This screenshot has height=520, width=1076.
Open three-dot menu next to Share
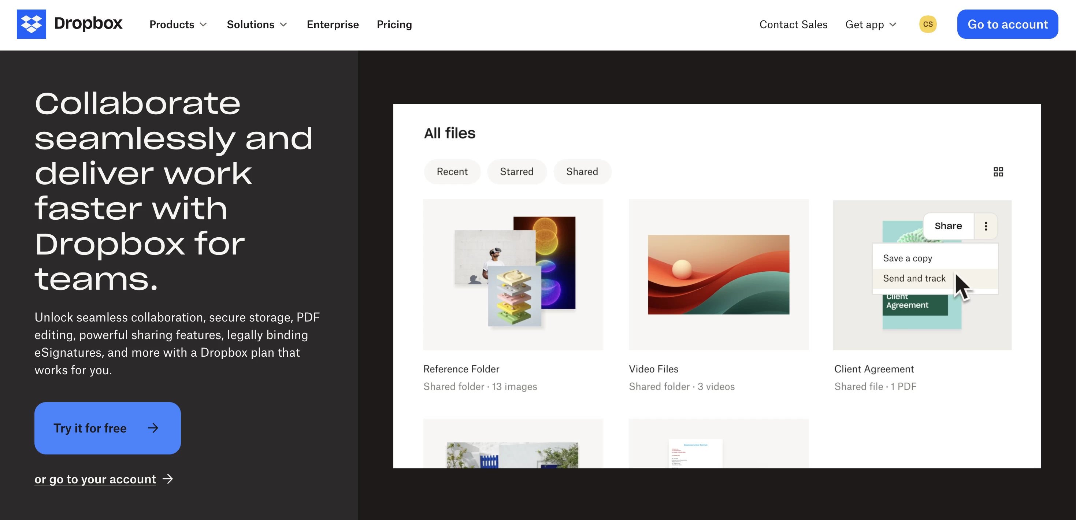point(986,226)
